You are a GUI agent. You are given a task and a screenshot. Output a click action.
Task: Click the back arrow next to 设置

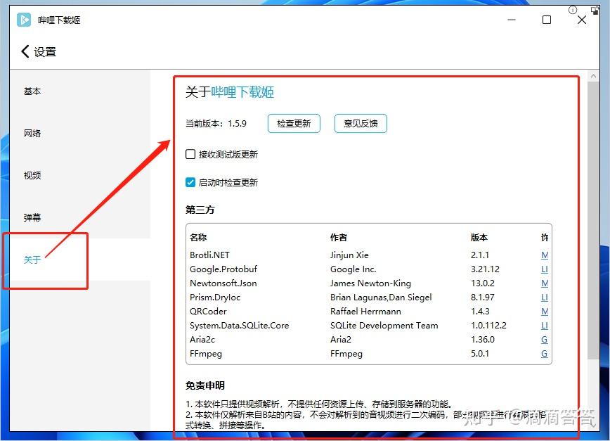(25, 51)
